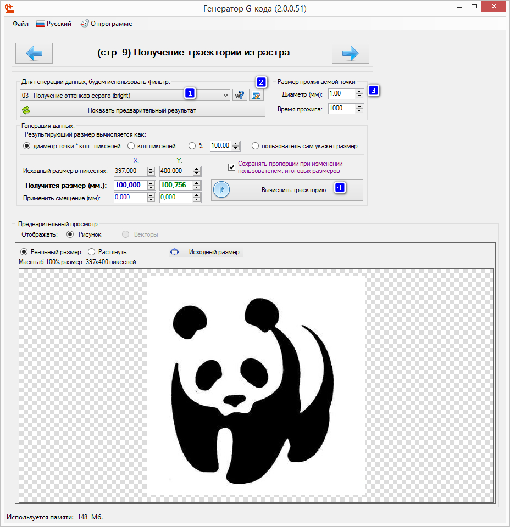Click Исходный размер button
The height and width of the screenshot is (527, 510).
pos(206,252)
